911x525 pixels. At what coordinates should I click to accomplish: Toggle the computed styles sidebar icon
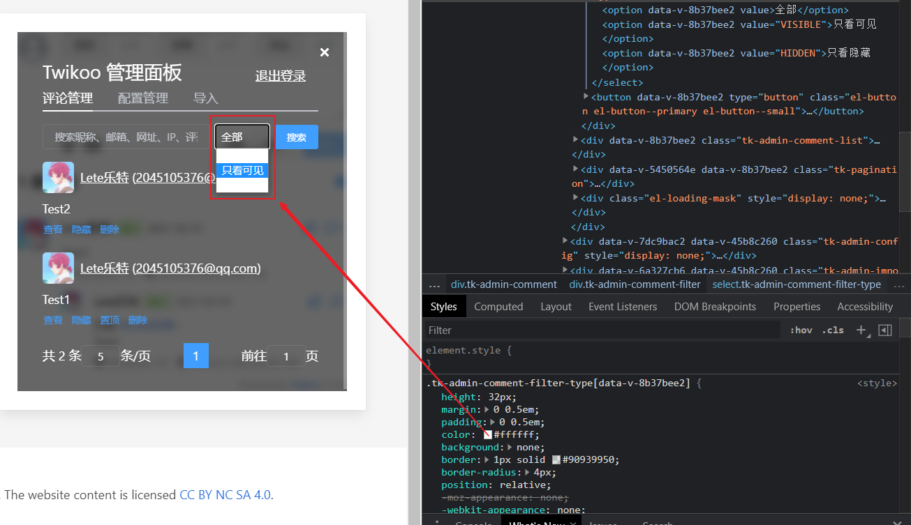point(885,330)
